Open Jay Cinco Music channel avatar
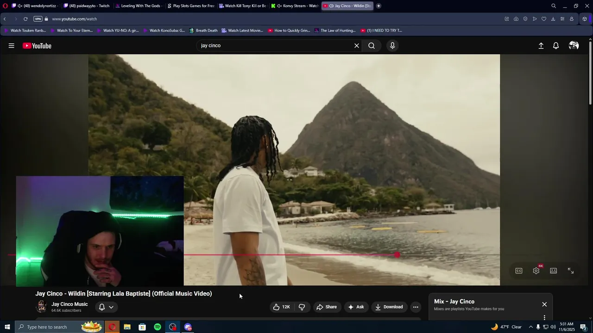Viewport: 593px width, 333px height. coord(41,307)
